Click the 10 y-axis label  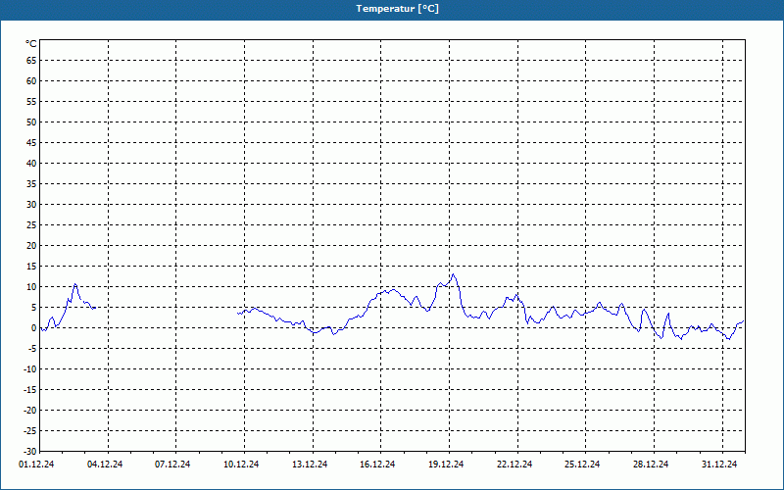(x=31, y=286)
